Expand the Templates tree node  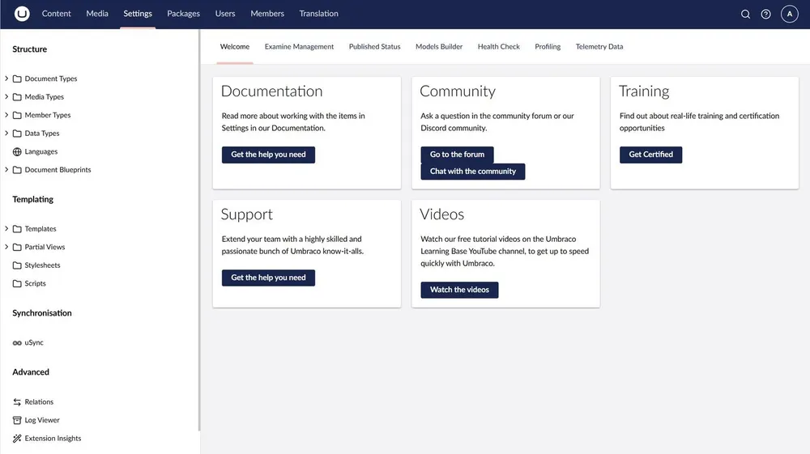(6, 228)
